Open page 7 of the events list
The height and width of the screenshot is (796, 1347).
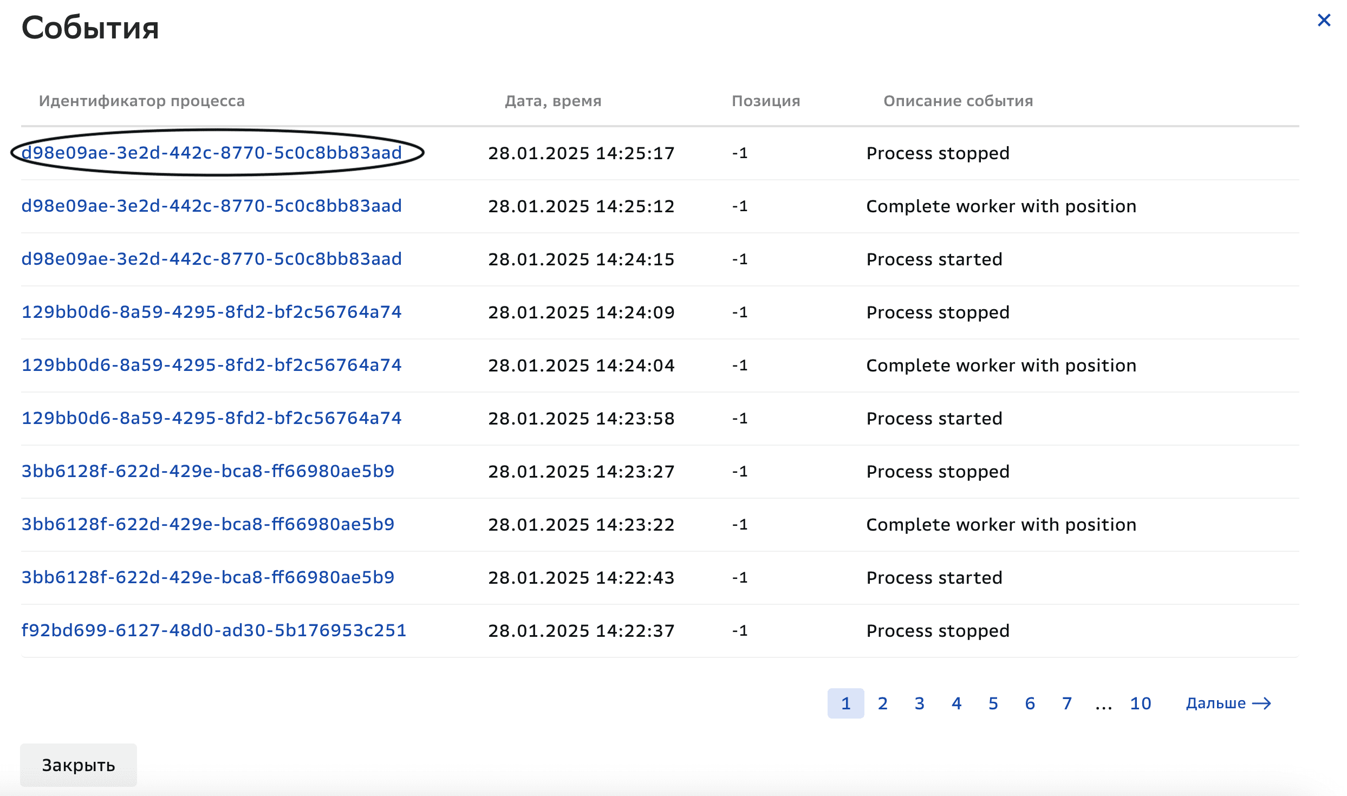(1067, 703)
